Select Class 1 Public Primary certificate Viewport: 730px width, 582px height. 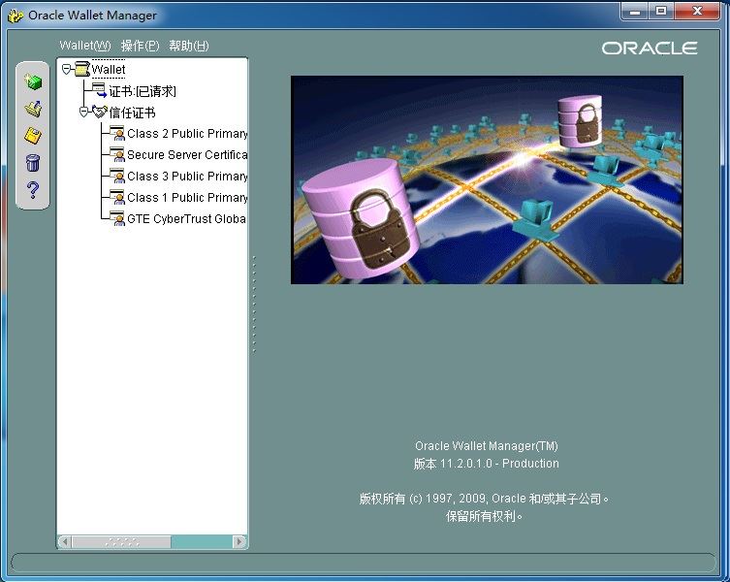coord(187,198)
